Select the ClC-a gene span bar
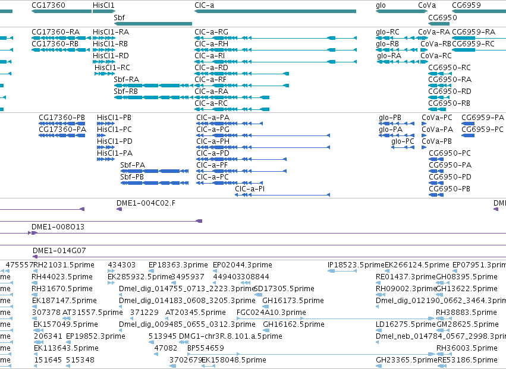Screen dimensions: 506x369 (x=275, y=11)
